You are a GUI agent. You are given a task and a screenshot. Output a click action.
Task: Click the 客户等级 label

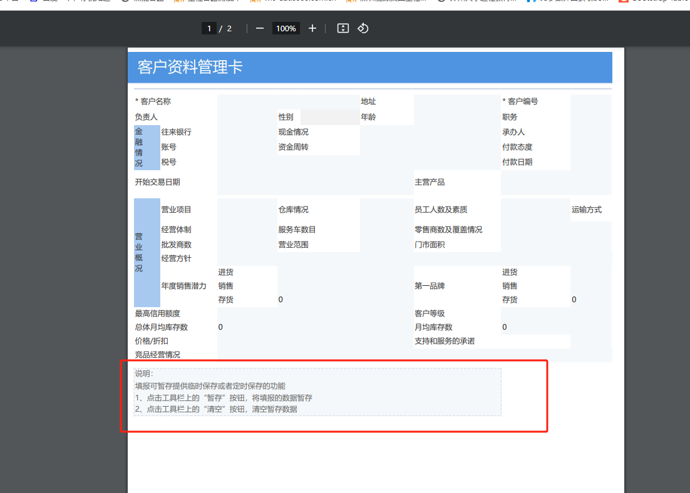(430, 313)
